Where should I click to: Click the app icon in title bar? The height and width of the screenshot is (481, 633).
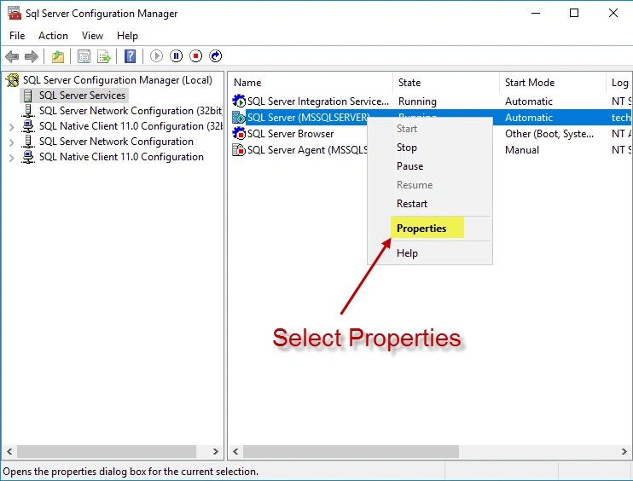[15, 13]
